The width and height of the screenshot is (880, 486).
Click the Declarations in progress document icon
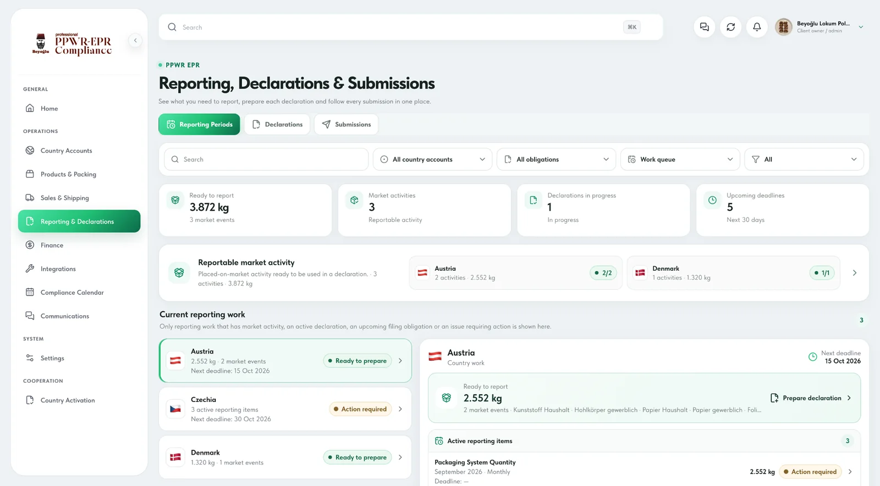coord(533,200)
